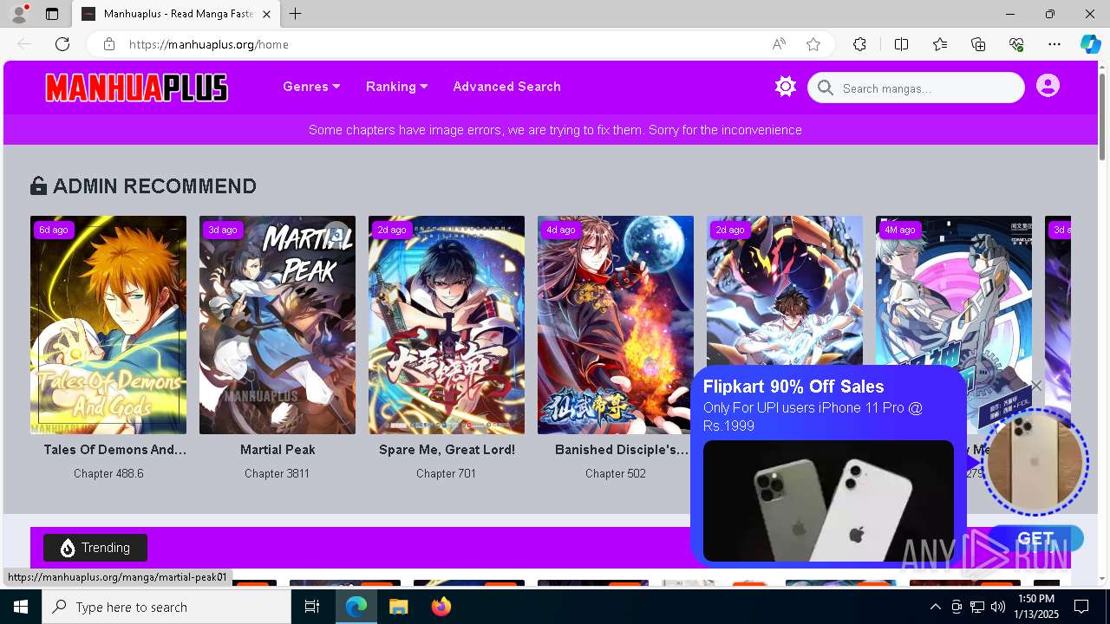Open Edge profile icon in title bar

point(19,14)
